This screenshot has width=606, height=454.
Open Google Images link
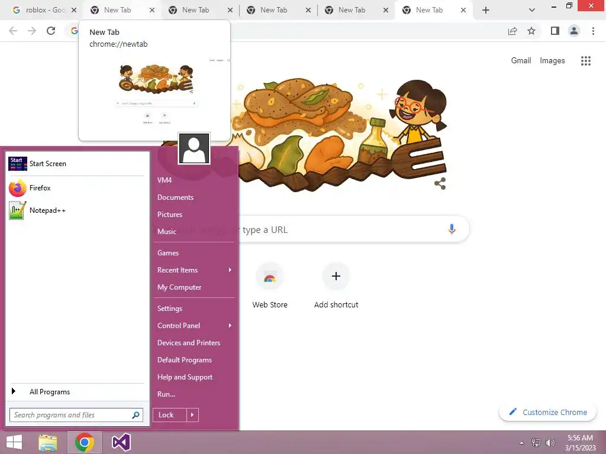pyautogui.click(x=552, y=61)
